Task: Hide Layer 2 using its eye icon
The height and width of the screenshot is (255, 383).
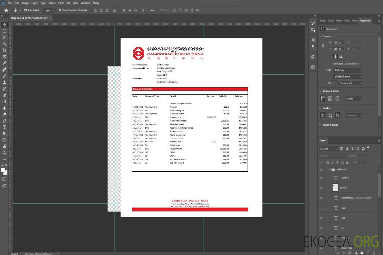Action: (321, 178)
